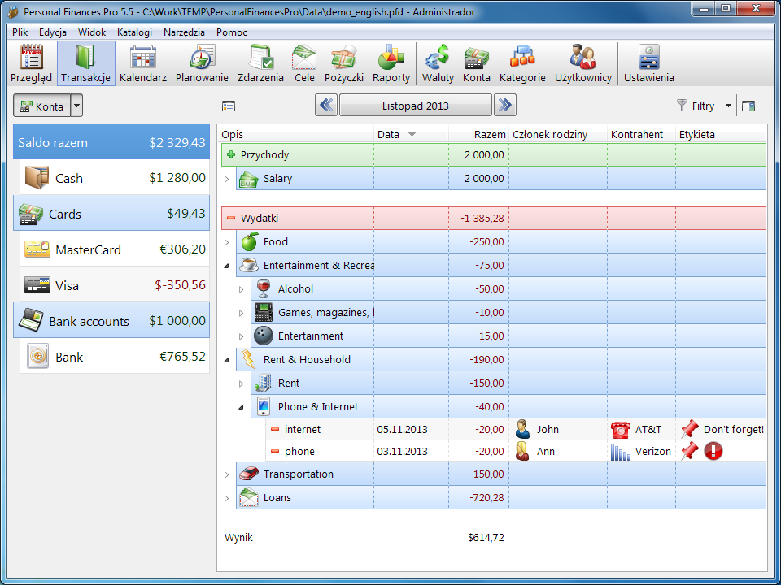This screenshot has height=585, width=781.
Task: Click the Listopad 2013 month button
Action: [415, 106]
